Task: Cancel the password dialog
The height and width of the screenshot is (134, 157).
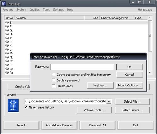Action: point(130,75)
